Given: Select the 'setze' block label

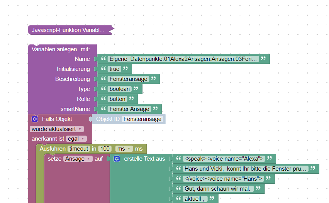Looking at the screenshot, I should (x=54, y=159).
